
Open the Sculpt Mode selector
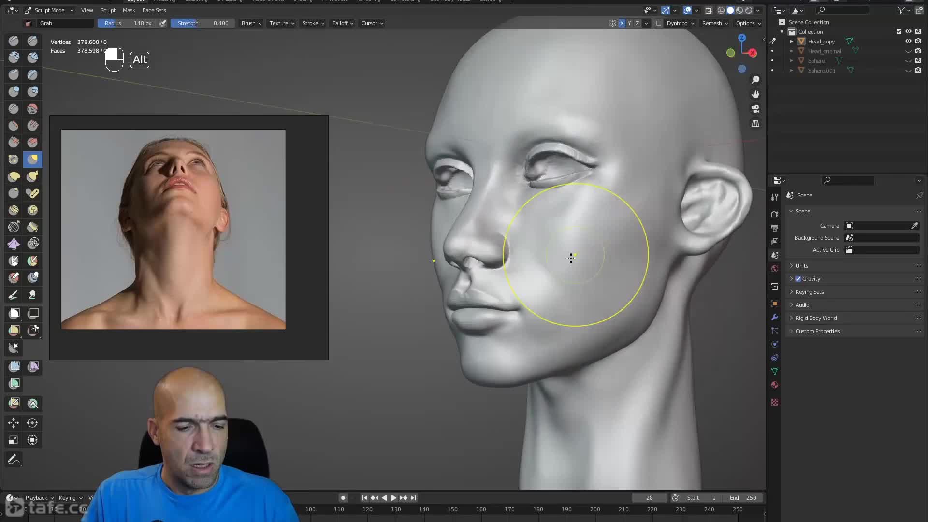click(x=49, y=10)
